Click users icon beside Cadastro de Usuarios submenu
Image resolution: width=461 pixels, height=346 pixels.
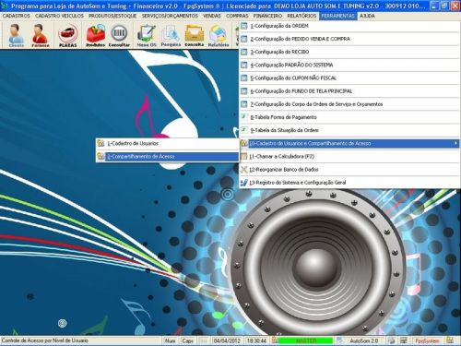pos(100,143)
